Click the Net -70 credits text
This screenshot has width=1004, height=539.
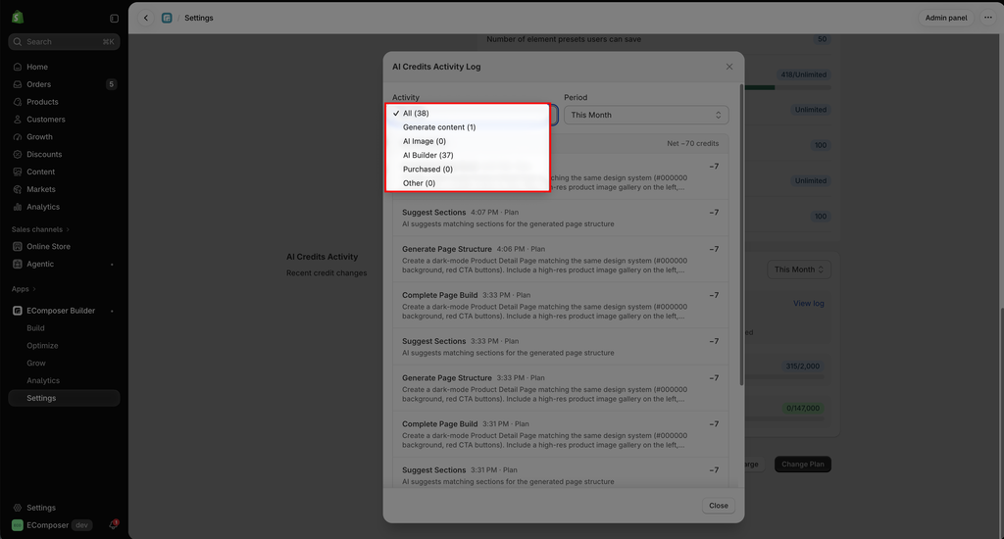coord(693,143)
